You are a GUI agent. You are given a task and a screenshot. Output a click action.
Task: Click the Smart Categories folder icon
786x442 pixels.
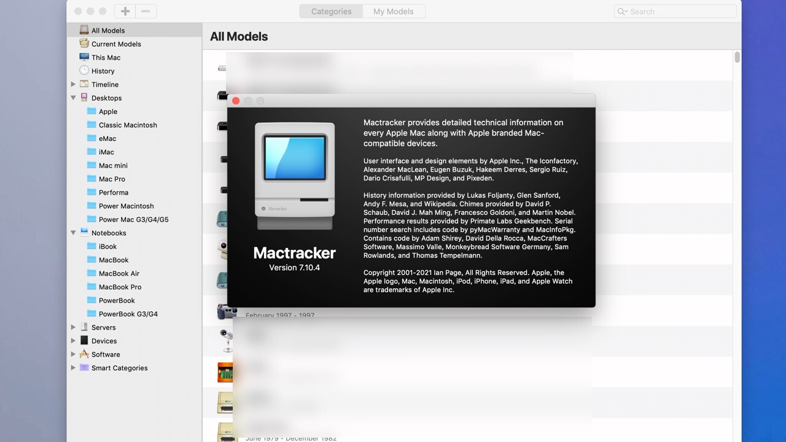pos(84,368)
